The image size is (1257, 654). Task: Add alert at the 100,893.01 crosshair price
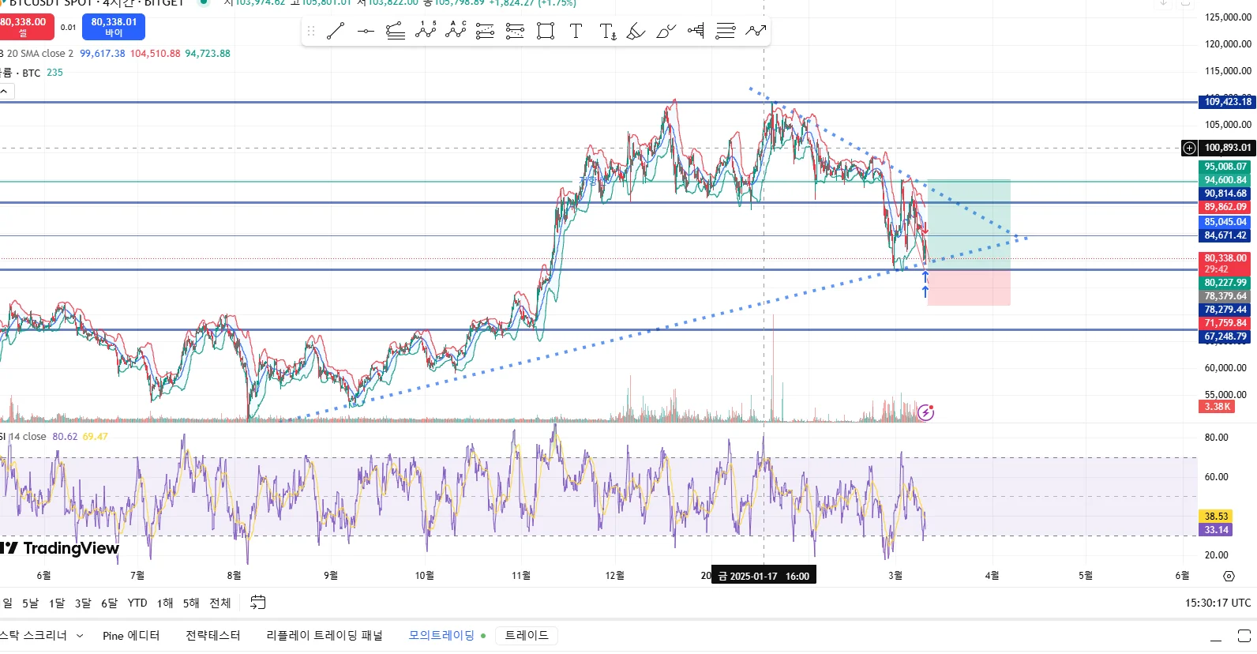1189,148
